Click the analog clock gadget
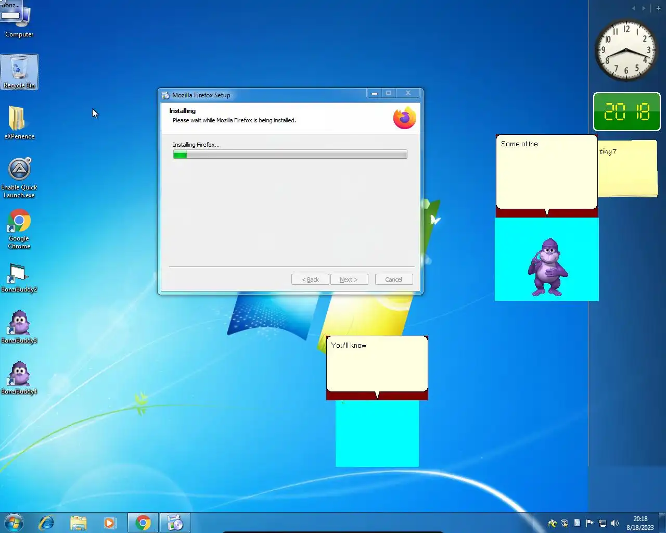 click(626, 50)
